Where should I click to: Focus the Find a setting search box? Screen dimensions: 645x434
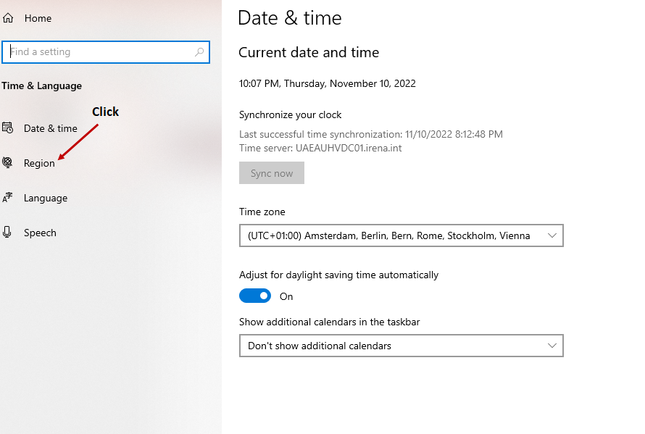pos(106,52)
